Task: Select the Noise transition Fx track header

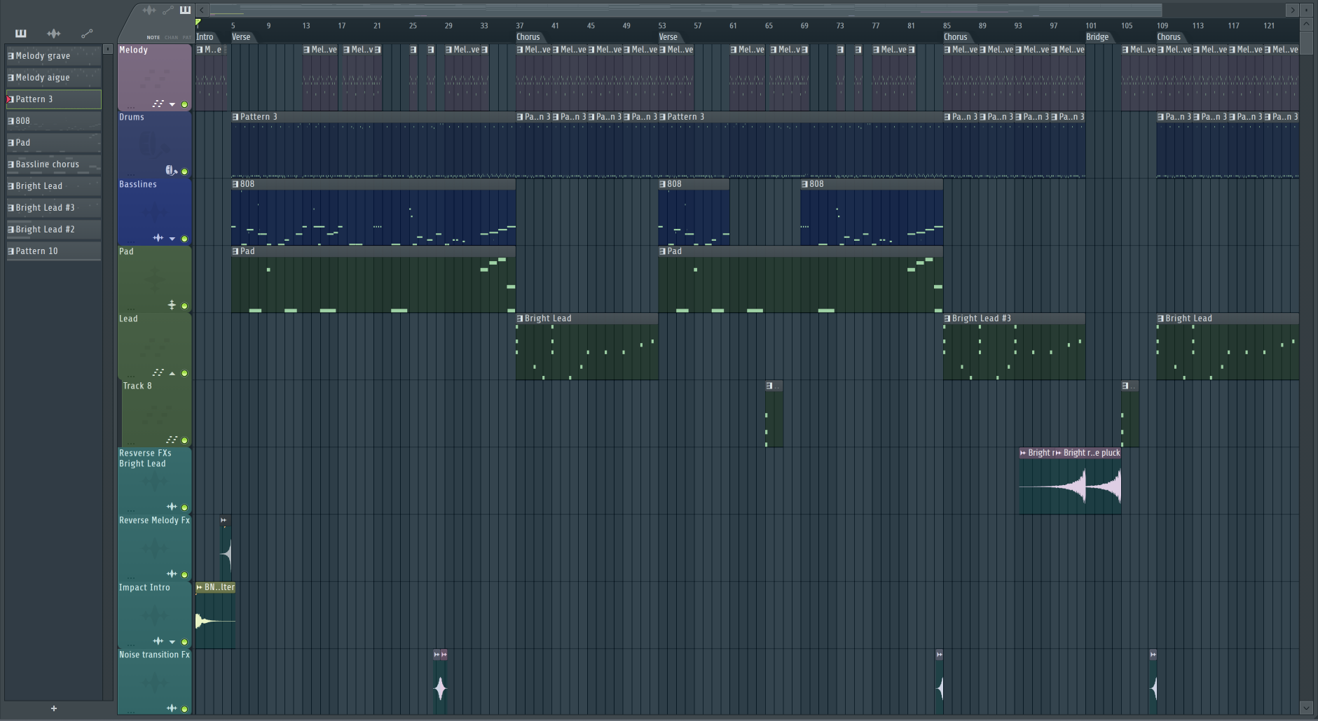Action: pyautogui.click(x=154, y=682)
